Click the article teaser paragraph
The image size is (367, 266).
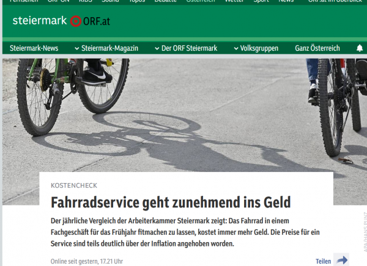click(185, 232)
